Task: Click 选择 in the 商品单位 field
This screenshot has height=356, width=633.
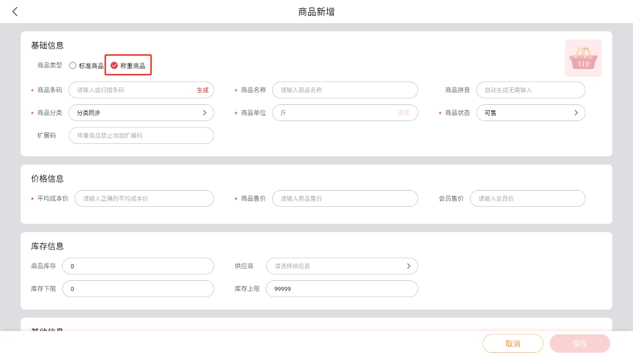Action: [403, 113]
